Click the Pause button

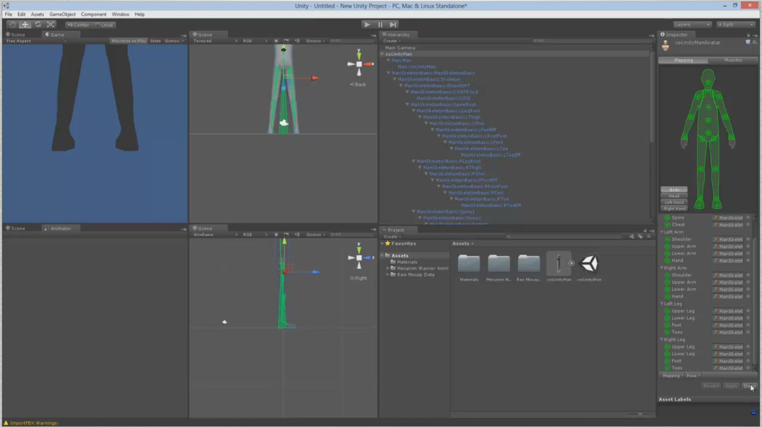380,24
